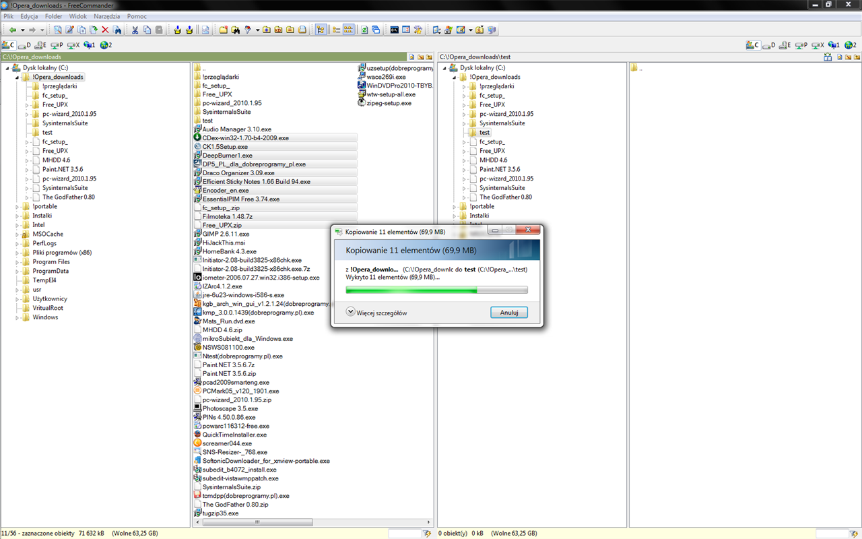
Task: Click the folder tree view toggle icon
Action: [320, 30]
